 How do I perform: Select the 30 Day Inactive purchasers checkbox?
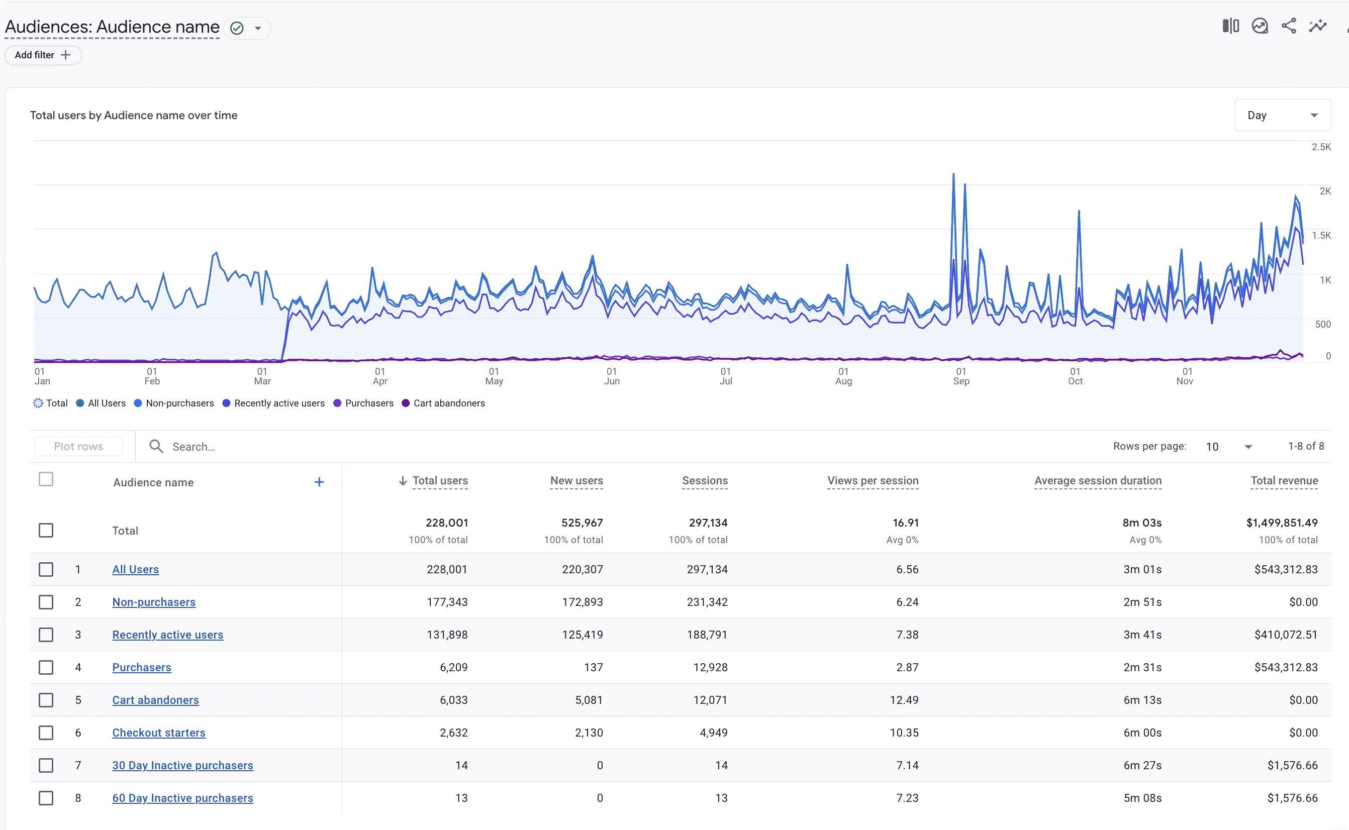[46, 765]
